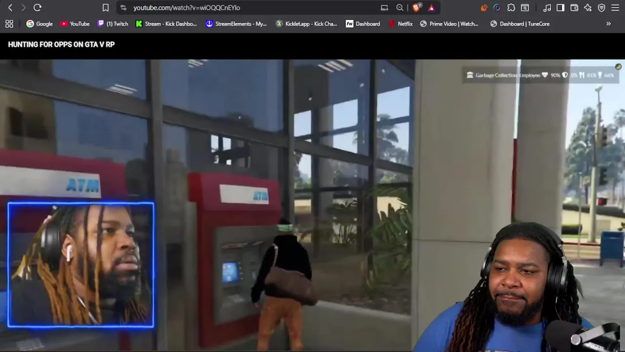Open the apps grid icon in bookmarks bar

(x=9, y=23)
